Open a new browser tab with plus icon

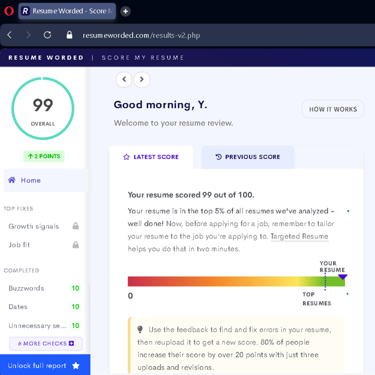click(x=125, y=11)
